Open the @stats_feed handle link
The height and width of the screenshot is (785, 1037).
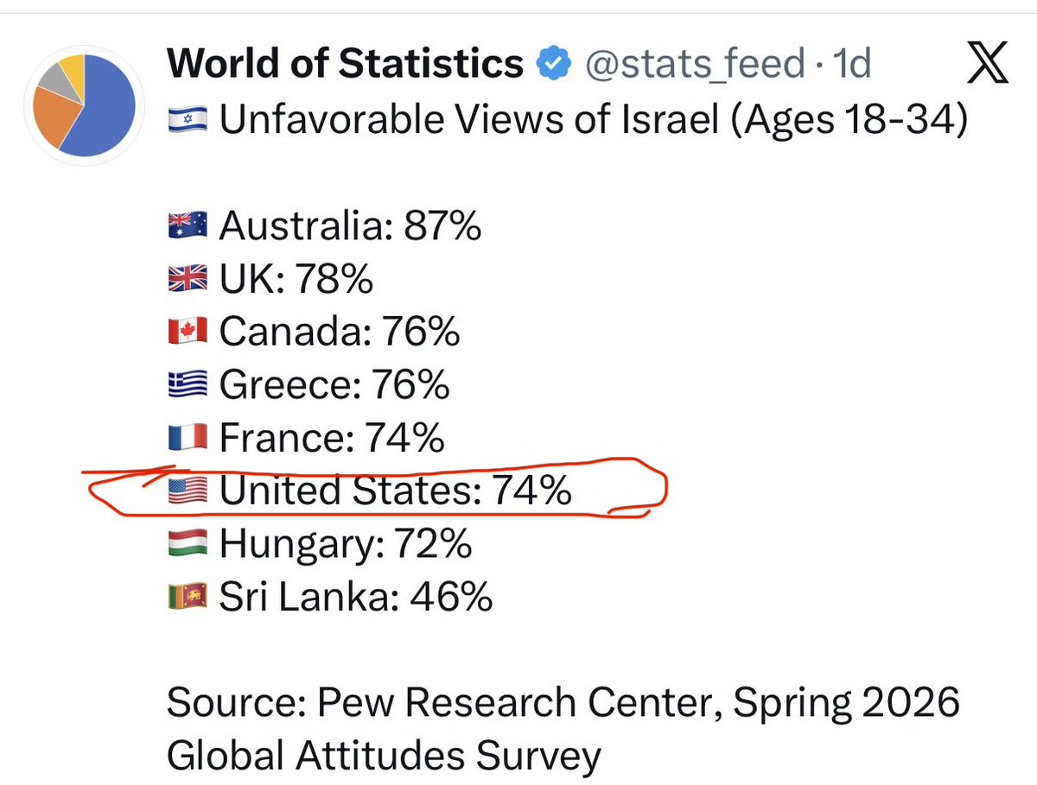click(x=695, y=65)
